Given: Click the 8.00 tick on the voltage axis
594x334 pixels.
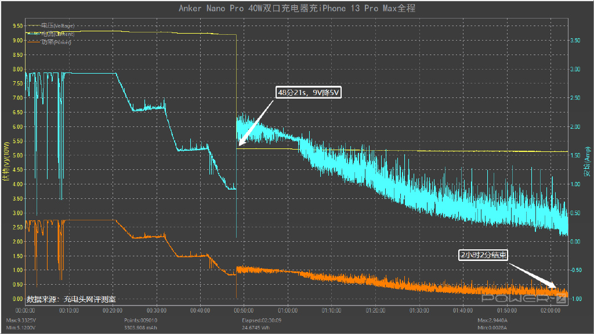Looking at the screenshot, I should click(x=18, y=70).
